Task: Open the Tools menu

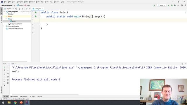Action: [x=47, y=2]
